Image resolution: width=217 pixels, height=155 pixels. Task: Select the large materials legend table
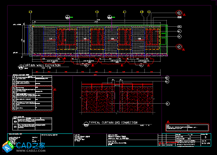click(32, 93)
